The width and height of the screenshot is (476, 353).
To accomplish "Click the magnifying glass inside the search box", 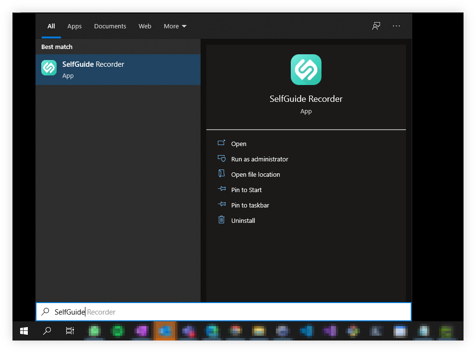I will (x=45, y=312).
